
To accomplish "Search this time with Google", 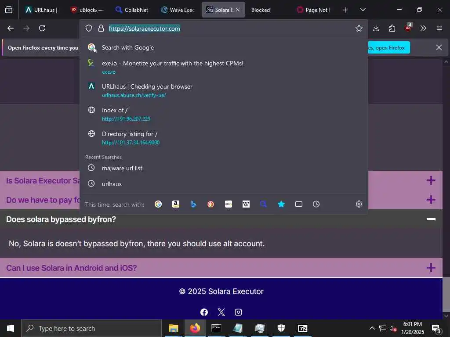I will click(158, 204).
